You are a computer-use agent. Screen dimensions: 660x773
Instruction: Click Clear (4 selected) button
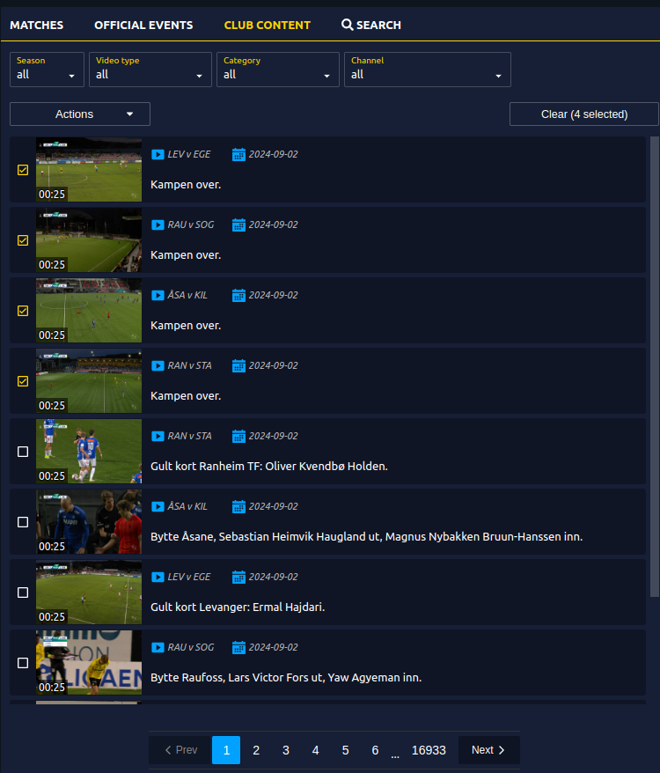[584, 114]
